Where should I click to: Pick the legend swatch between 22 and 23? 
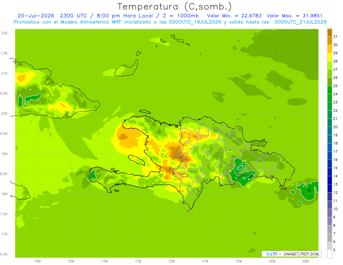click(330, 106)
